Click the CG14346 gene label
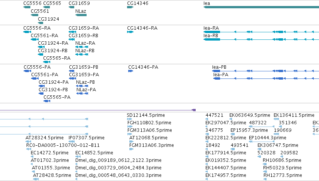319x181 pixels. 138,3
